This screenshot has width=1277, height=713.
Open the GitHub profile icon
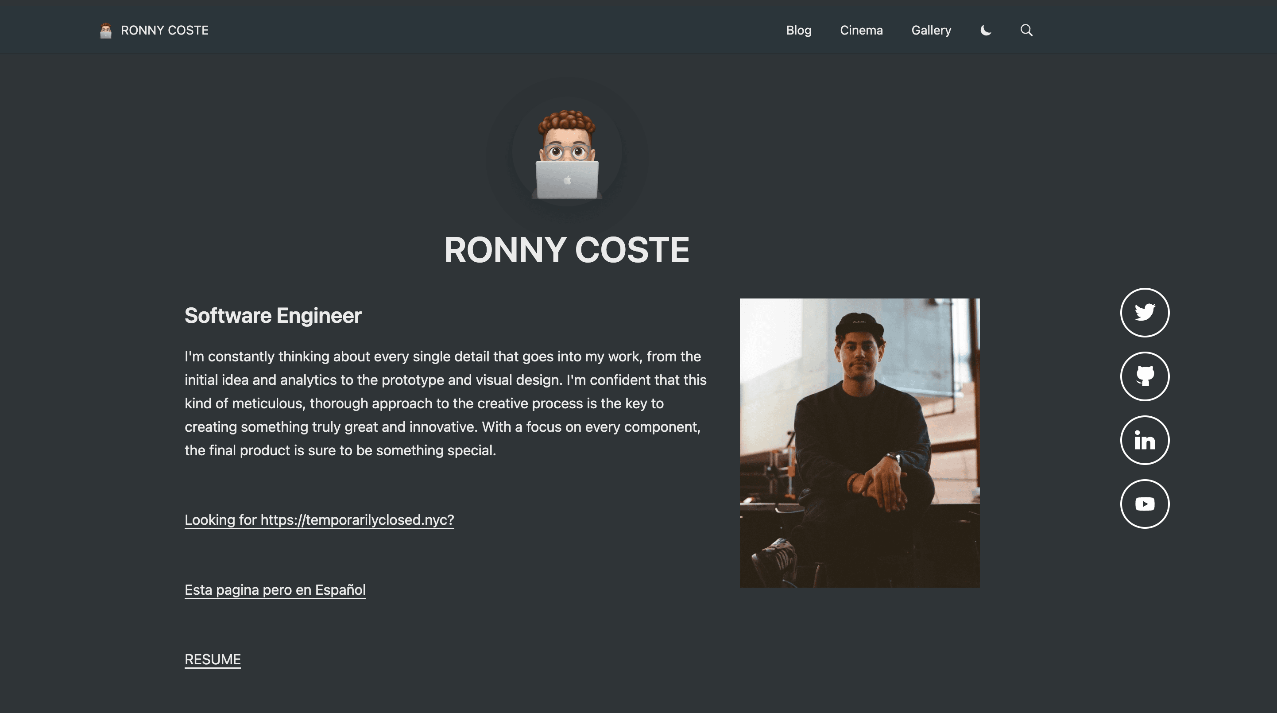1144,376
